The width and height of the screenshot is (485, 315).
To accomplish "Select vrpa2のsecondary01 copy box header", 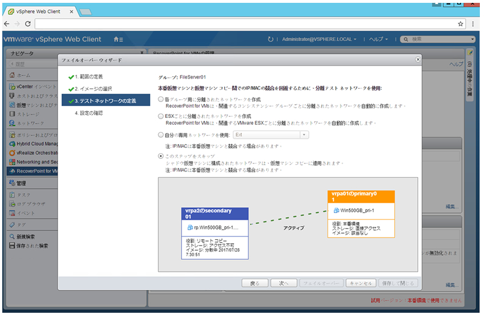I will 215,214.
